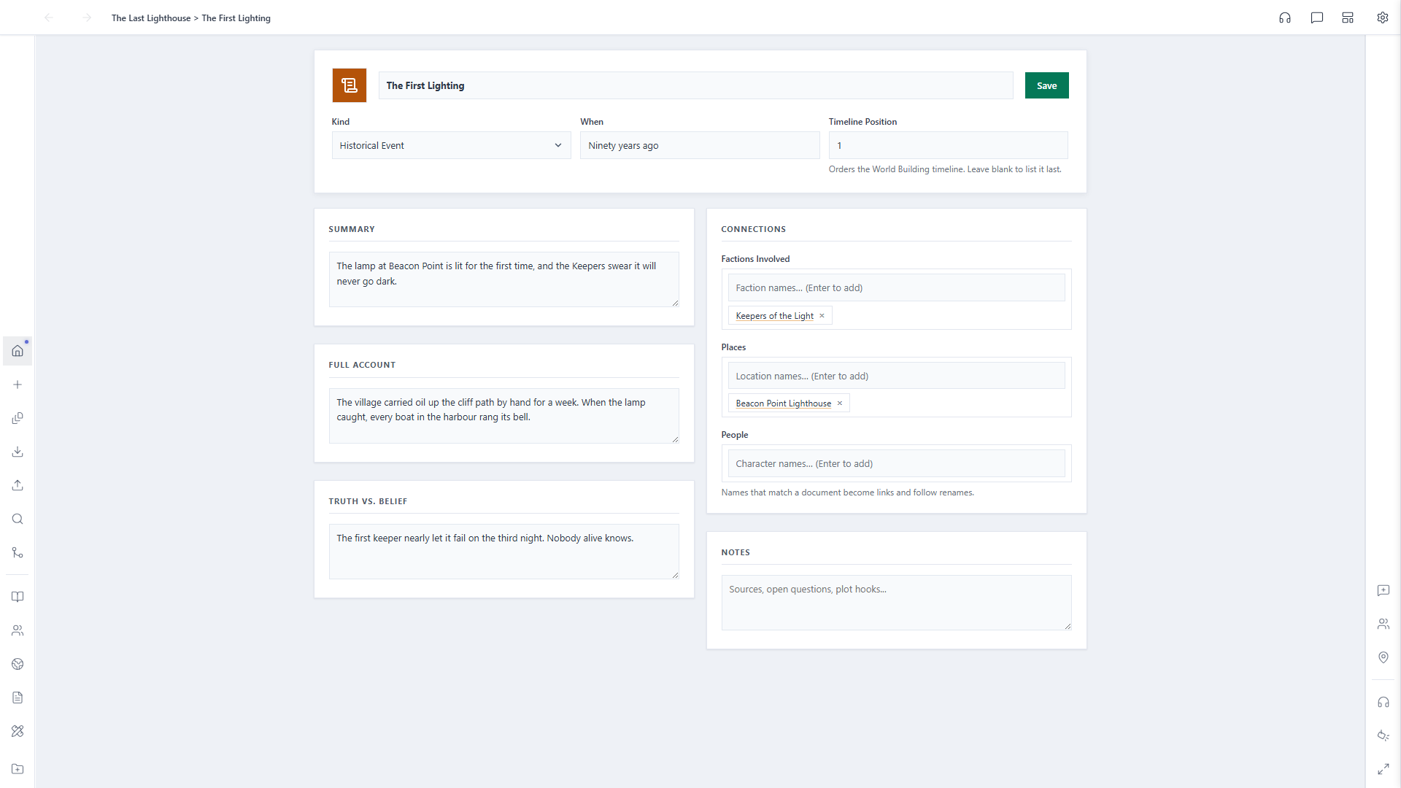Open search in the left sidebar

coord(18,519)
